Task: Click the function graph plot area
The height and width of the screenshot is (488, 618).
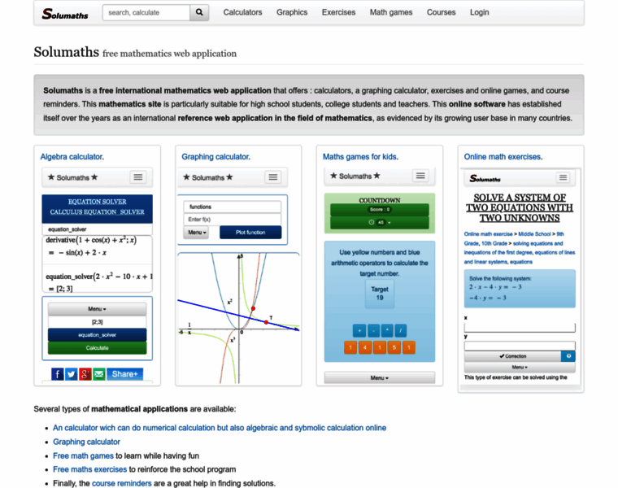Action: click(238, 319)
